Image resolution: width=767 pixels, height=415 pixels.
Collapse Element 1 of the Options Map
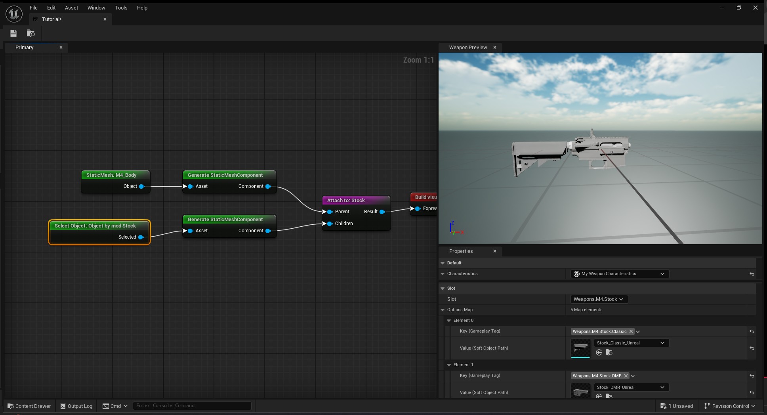(x=449, y=365)
